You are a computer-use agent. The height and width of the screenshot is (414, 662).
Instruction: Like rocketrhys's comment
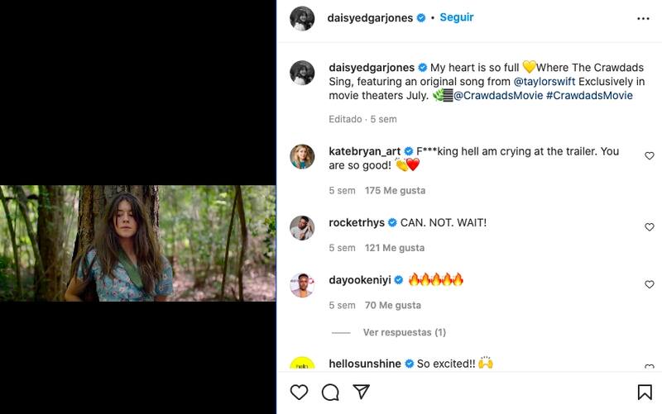pos(649,227)
